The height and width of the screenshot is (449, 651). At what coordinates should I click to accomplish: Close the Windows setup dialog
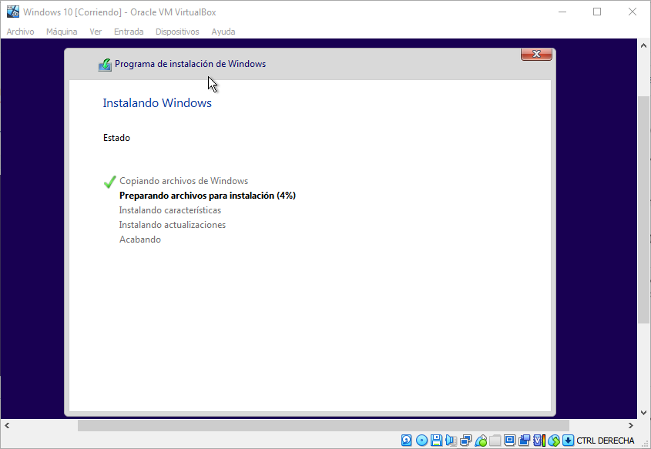(x=536, y=54)
